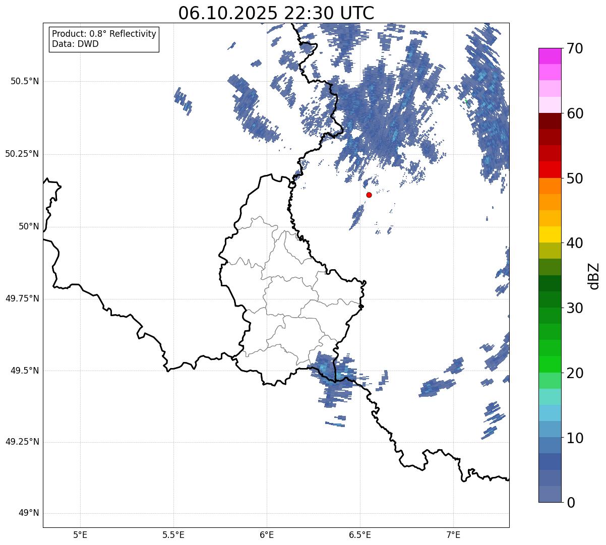Click the yellow colorbar segment at 40
Image resolution: width=606 pixels, height=545 pixels.
pos(550,234)
